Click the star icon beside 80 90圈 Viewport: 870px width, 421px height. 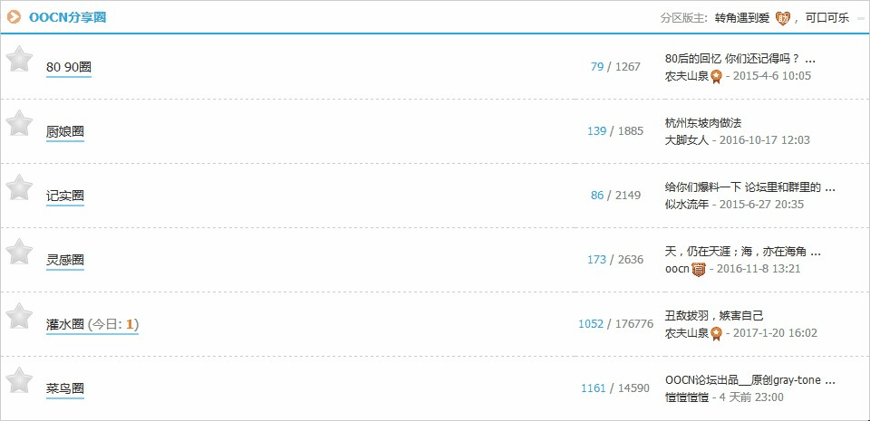pyautogui.click(x=19, y=59)
